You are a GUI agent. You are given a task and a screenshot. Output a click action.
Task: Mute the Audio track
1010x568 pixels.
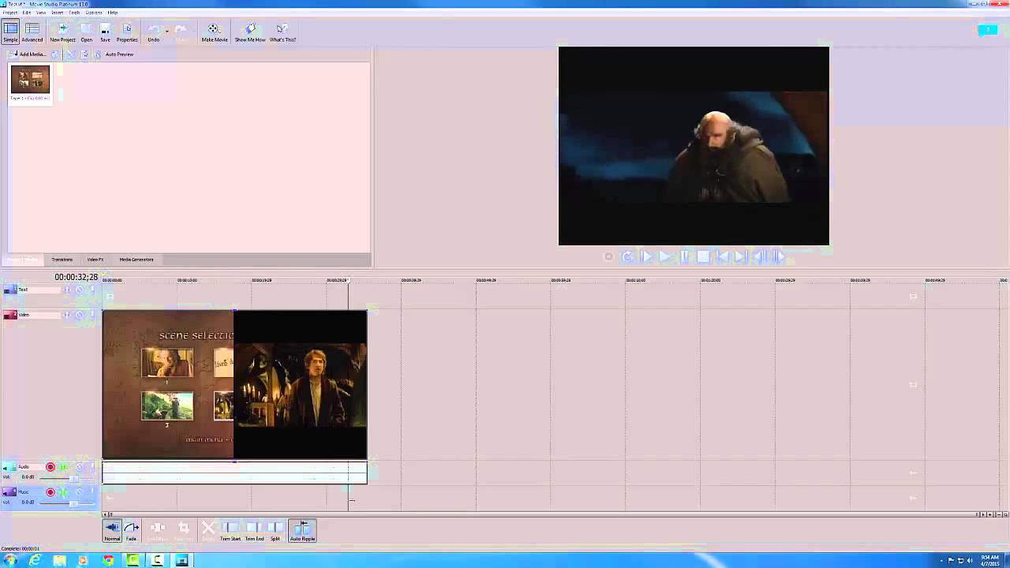click(x=79, y=467)
